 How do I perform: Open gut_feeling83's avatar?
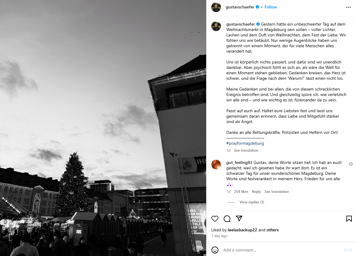click(x=216, y=165)
